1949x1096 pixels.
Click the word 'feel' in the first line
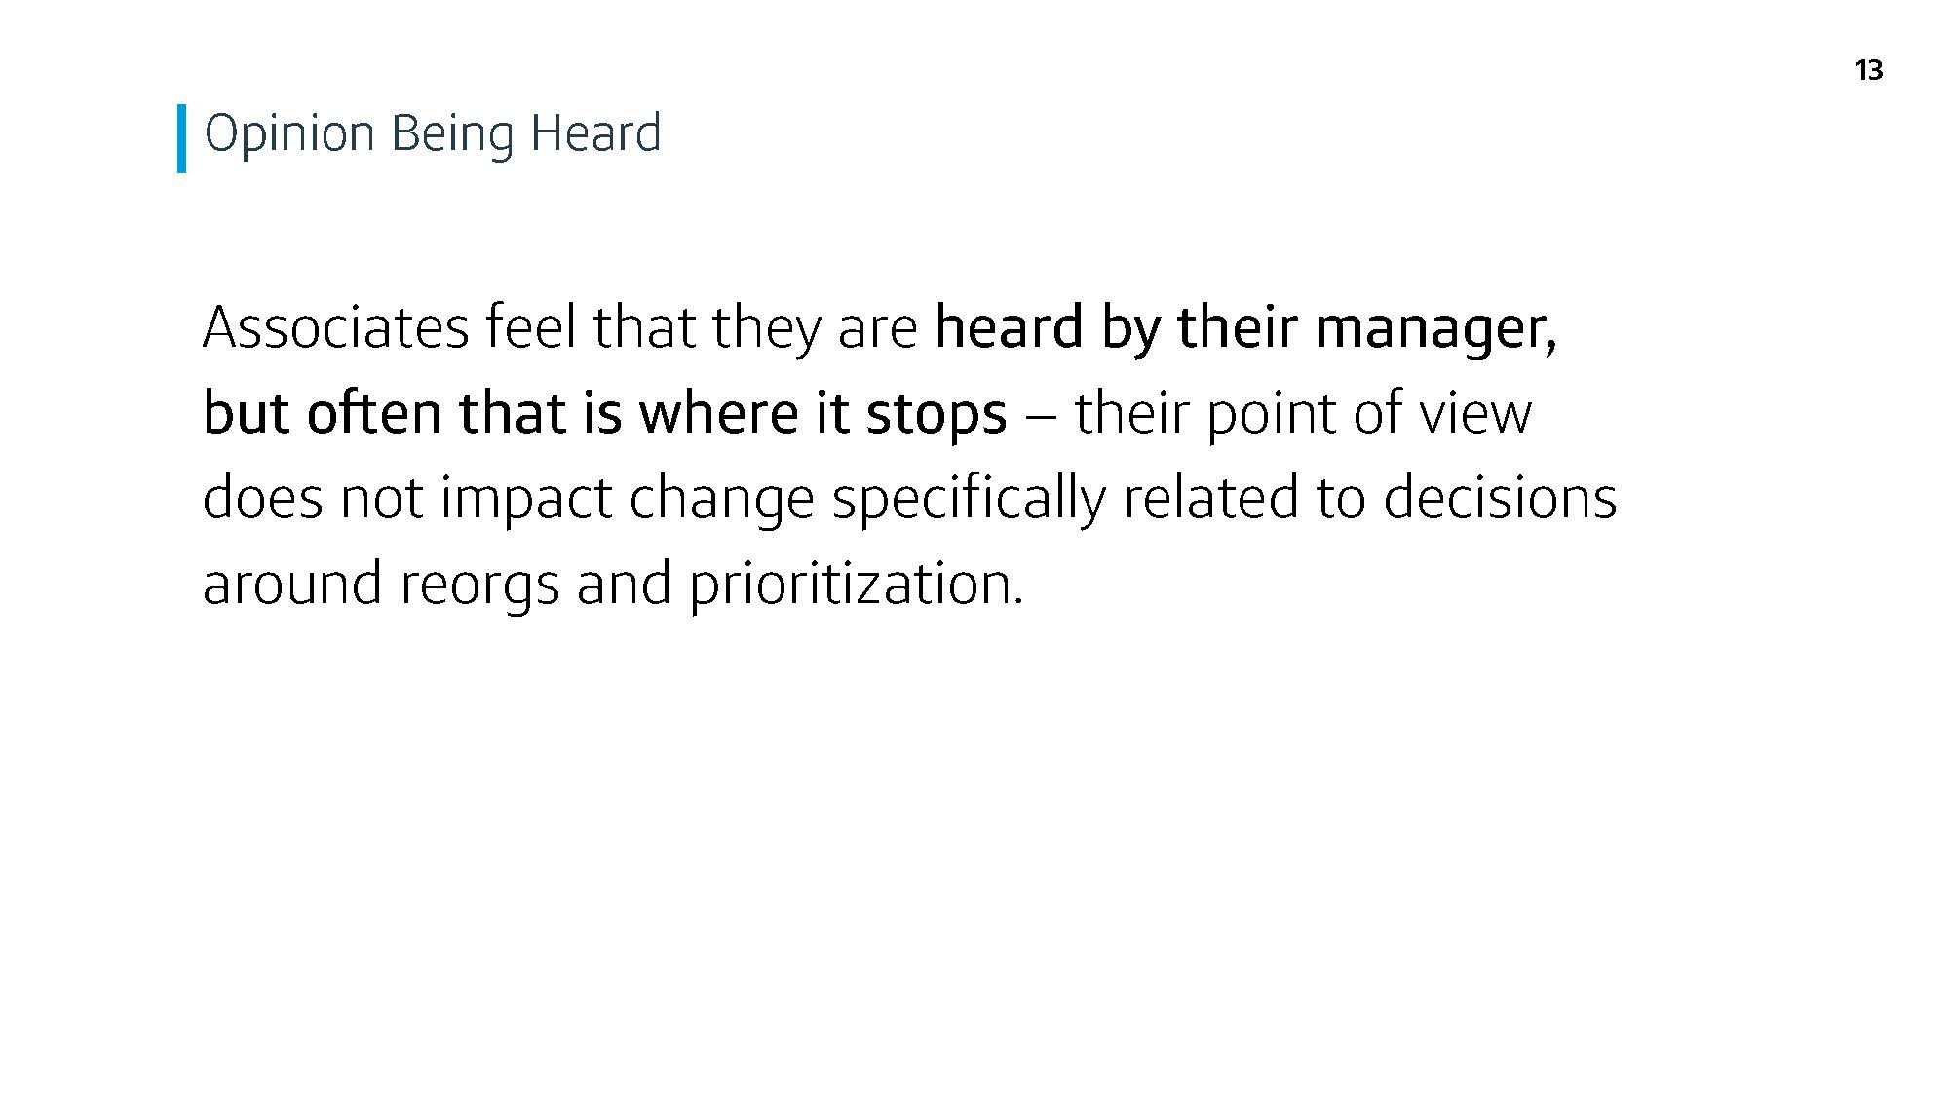coord(532,326)
